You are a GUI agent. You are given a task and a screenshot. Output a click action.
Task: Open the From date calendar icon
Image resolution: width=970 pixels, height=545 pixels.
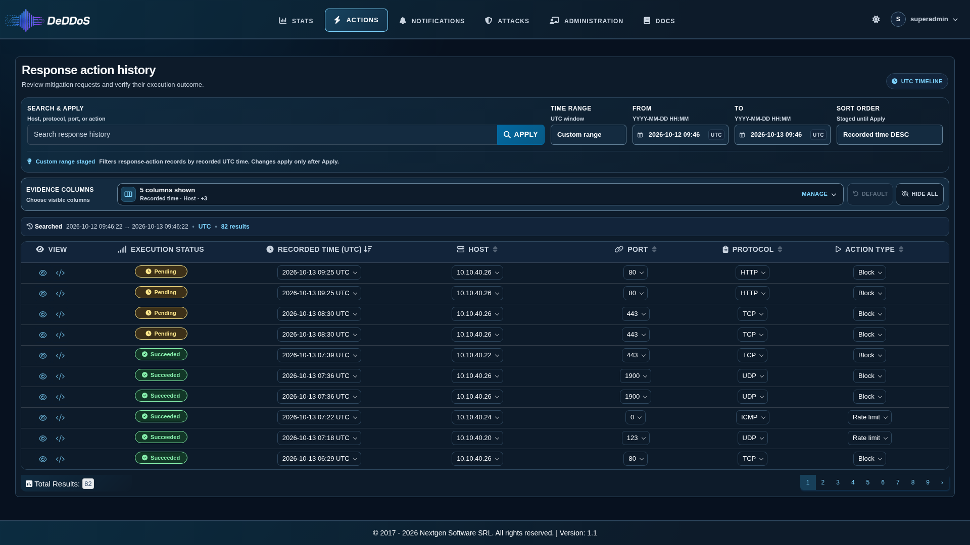tap(640, 135)
